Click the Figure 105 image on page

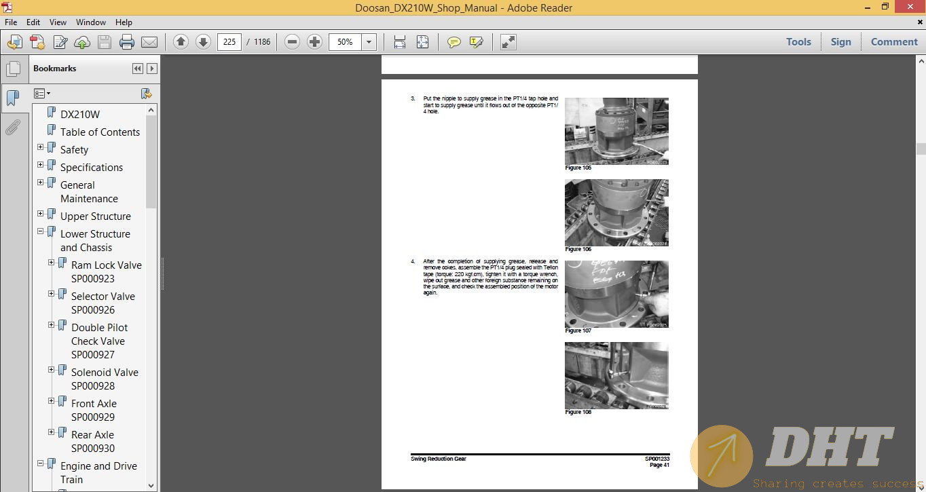[x=616, y=131]
